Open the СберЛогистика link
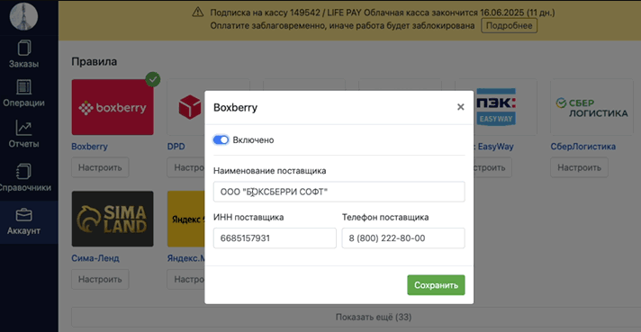 click(583, 146)
